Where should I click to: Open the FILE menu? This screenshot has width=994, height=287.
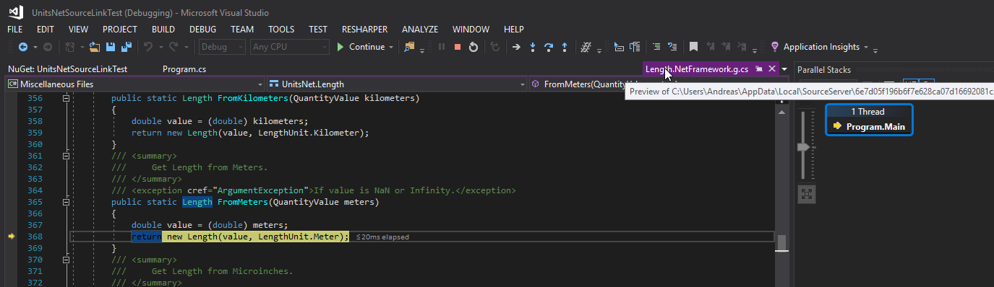pos(15,30)
